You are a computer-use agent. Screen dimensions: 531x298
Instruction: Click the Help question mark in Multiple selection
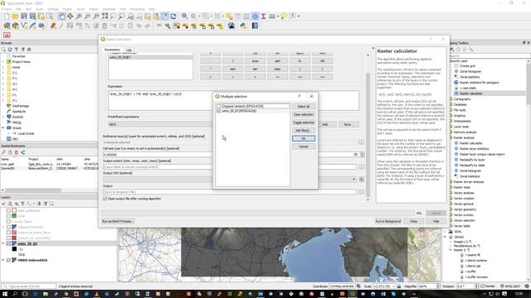coord(299,96)
